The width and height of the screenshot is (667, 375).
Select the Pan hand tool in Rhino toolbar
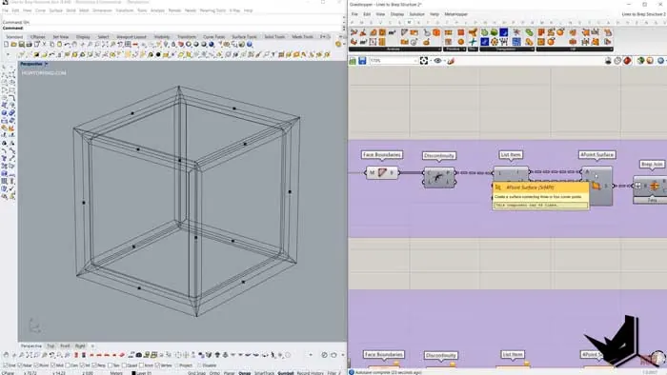coord(74,44)
